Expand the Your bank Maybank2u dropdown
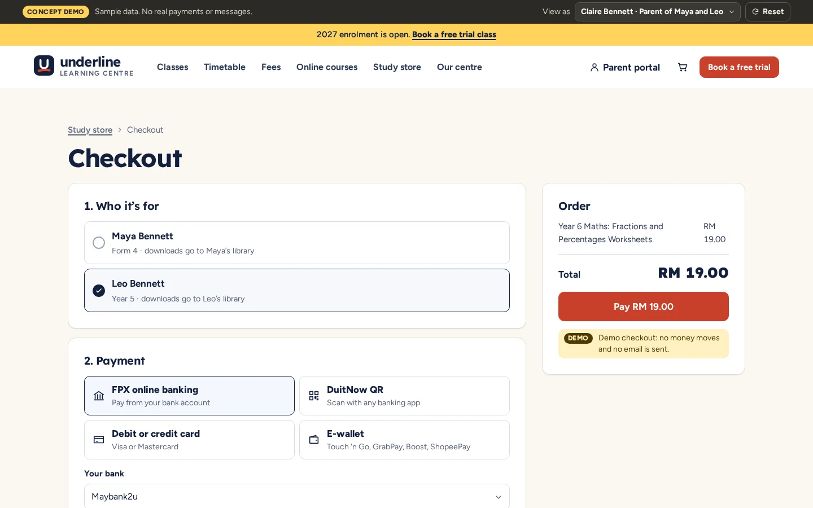813x508 pixels. pos(297,497)
